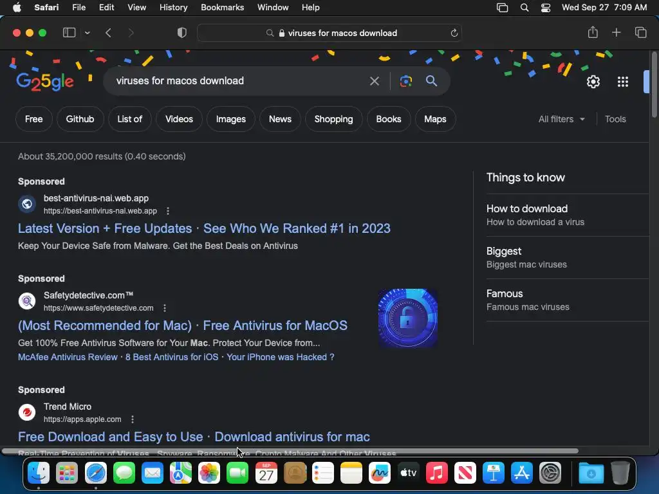Viewport: 659px width, 494px height.
Task: Open the Bookmarks menu
Action: pyautogui.click(x=222, y=8)
